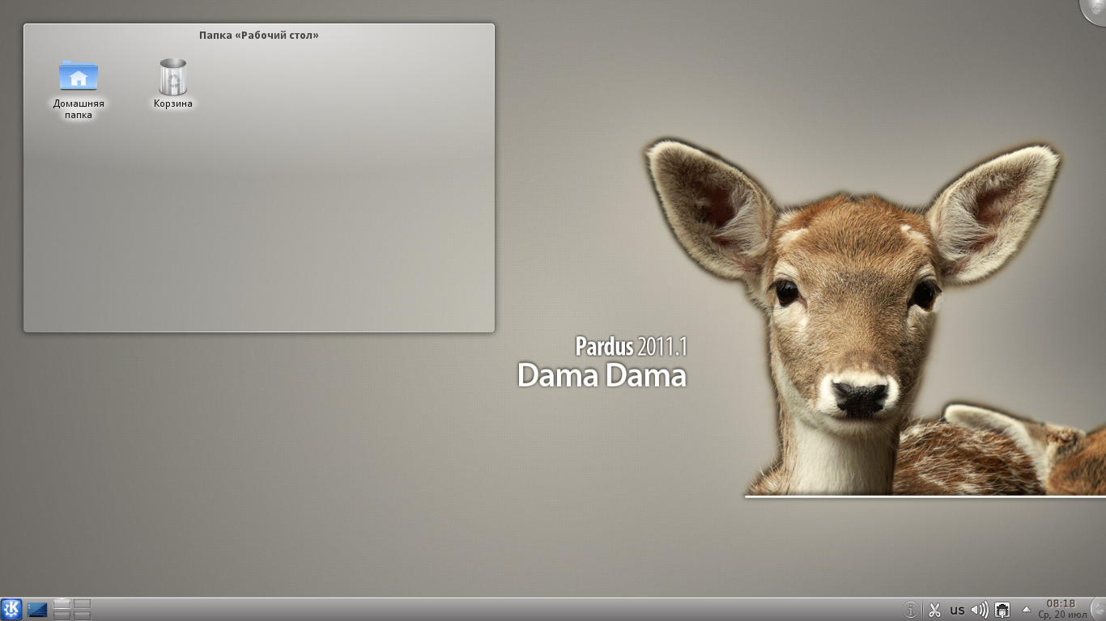The width and height of the screenshot is (1106, 621).
Task: Click the Папка «Рабочий стол» widget title
Action: 259,36
